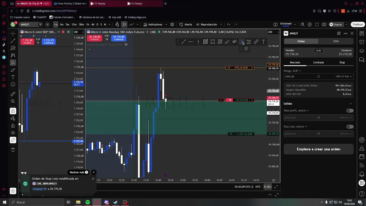Activate the zoom in tool
This screenshot has width=366, height=206.
point(13,101)
